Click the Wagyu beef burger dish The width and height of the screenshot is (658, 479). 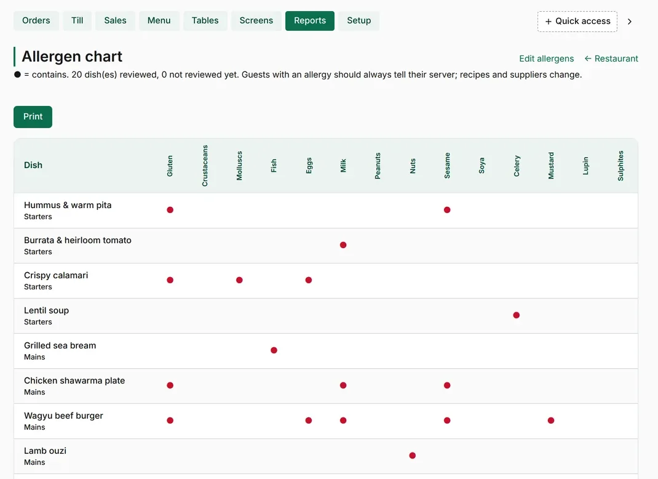[x=63, y=416]
